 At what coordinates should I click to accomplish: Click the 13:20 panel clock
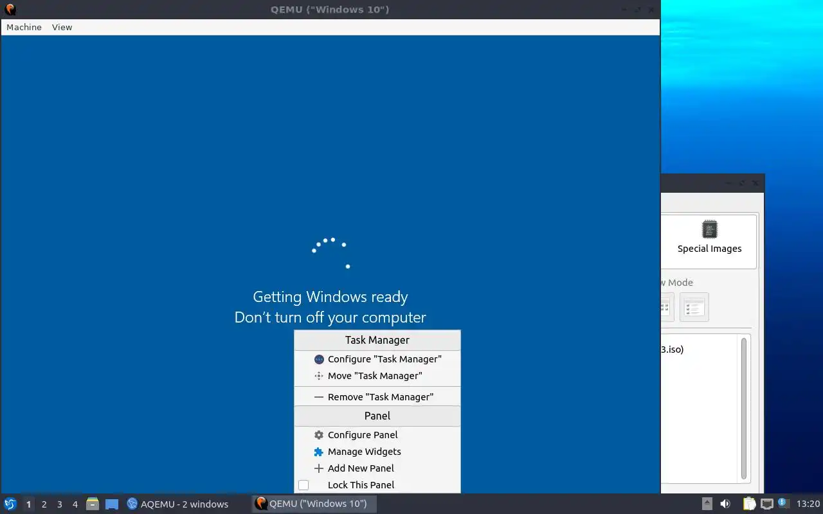point(808,504)
